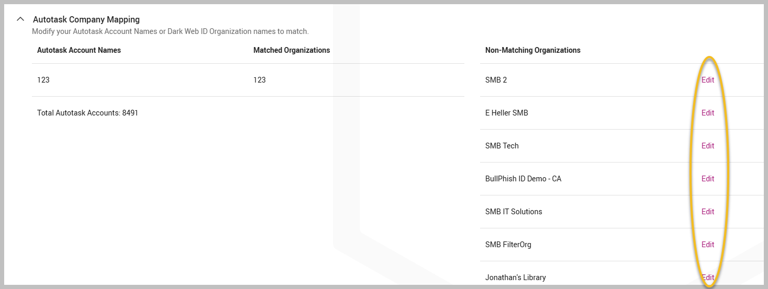Image resolution: width=768 pixels, height=289 pixels.
Task: Click the Matched Organizations column header
Action: (292, 50)
